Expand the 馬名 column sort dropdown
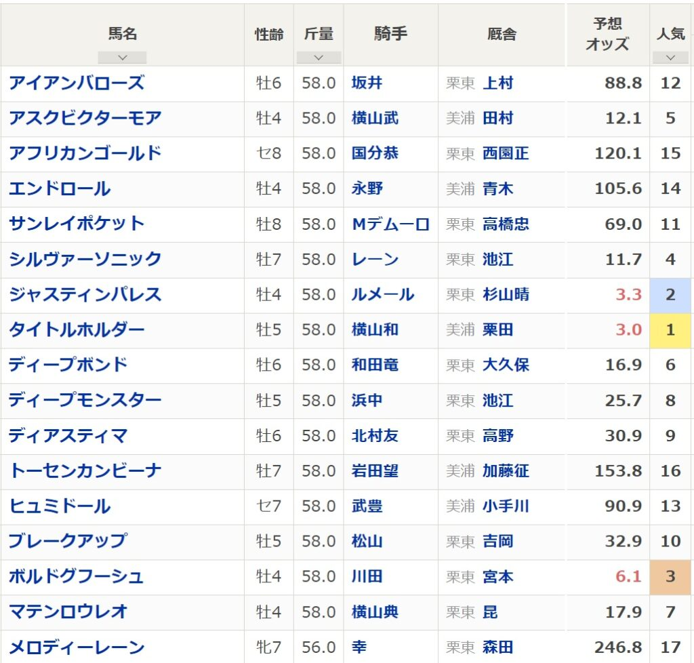Screen dimensions: 694x663 click(x=122, y=58)
